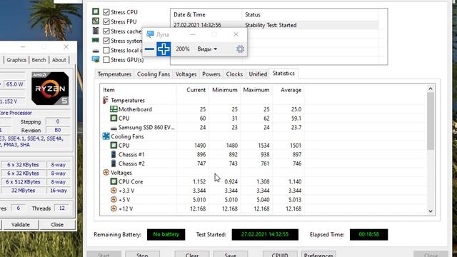Click the Save button
The height and width of the screenshot is (257, 457).
coord(230,254)
